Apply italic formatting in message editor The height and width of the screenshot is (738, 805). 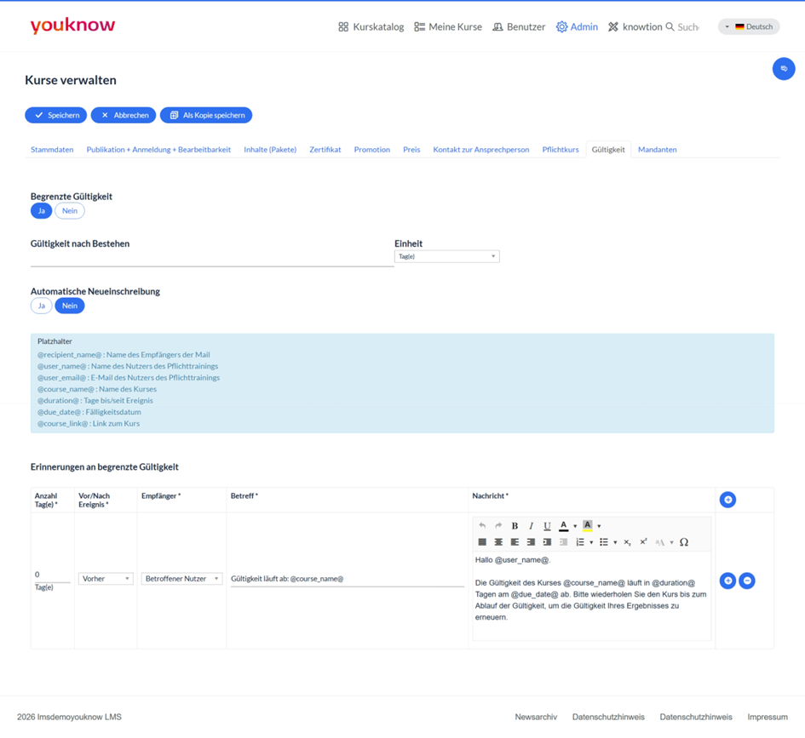pyautogui.click(x=531, y=526)
